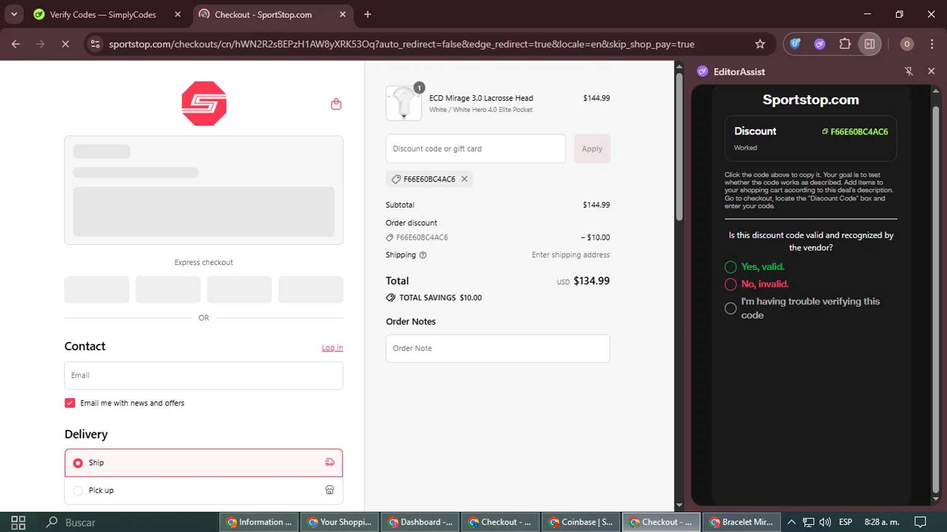
Task: Select the 'No, invalid.' radio option
Action: [x=730, y=284]
